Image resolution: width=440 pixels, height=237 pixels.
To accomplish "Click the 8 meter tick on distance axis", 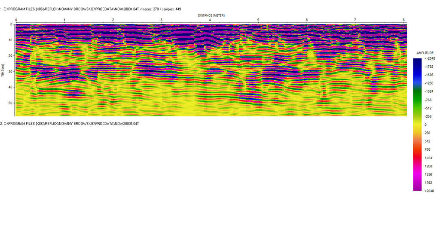I will pos(403,20).
